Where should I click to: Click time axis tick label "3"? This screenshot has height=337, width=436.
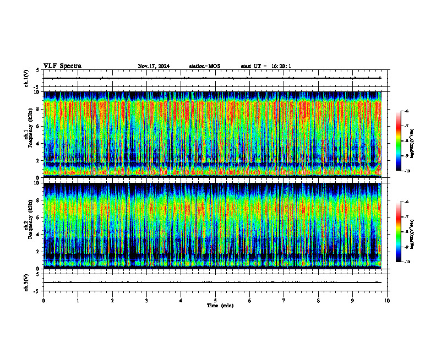(146, 301)
